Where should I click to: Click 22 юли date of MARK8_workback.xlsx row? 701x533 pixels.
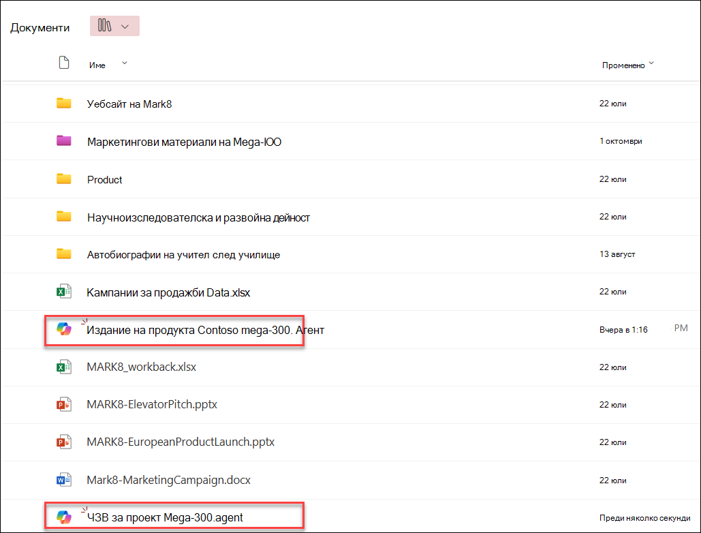coord(613,367)
